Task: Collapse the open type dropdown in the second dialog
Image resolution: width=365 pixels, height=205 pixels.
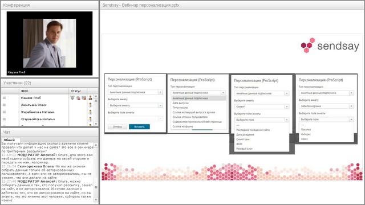Action: click(198, 93)
